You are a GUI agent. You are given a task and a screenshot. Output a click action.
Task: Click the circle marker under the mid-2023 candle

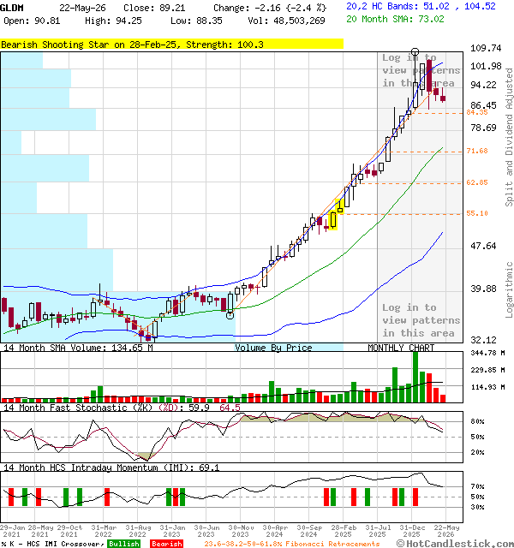(230, 316)
